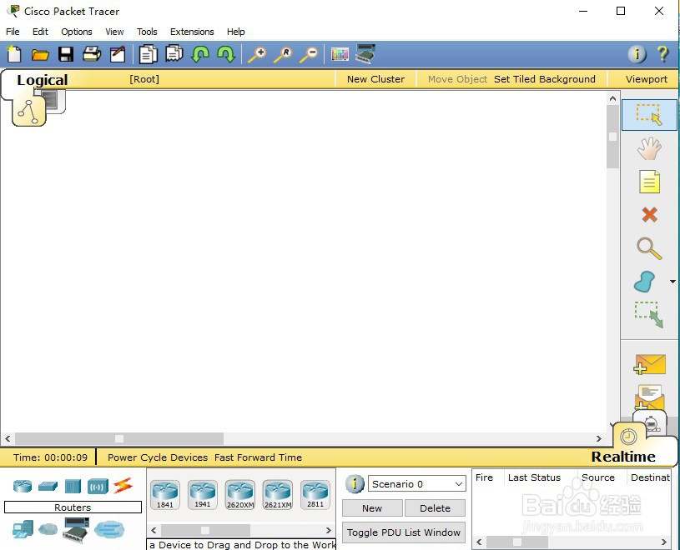Choose the red X Delete tool
This screenshot has width=680, height=550.
coord(649,214)
